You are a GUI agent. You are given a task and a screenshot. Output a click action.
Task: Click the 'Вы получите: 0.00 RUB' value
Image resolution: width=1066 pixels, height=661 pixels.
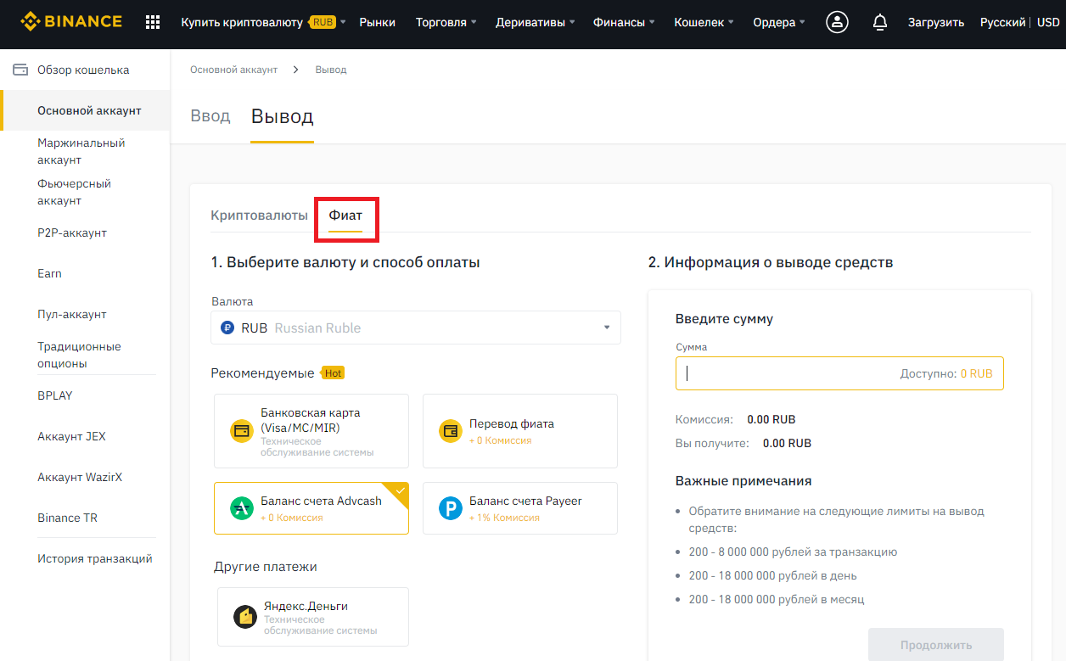click(787, 443)
